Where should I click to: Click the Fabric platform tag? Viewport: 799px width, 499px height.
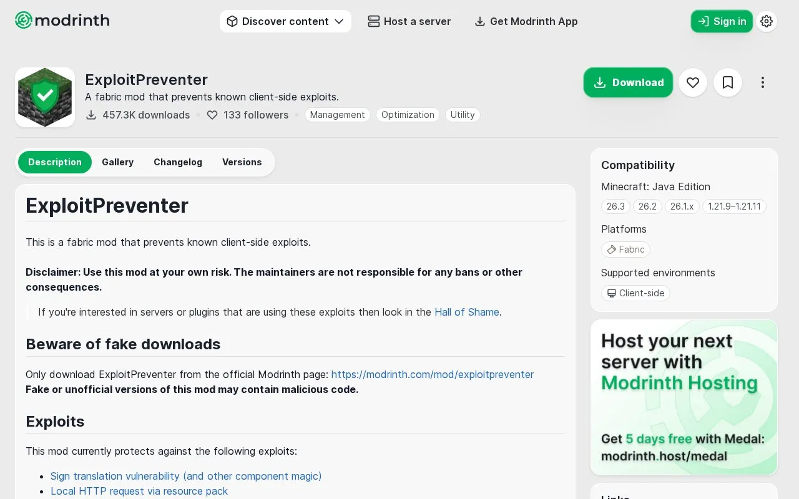625,249
